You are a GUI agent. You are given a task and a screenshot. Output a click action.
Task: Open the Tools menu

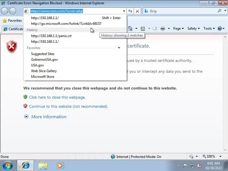pyautogui.click(x=209, y=28)
